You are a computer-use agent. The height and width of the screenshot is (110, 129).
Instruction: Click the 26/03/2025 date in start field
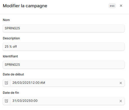point(21,83)
